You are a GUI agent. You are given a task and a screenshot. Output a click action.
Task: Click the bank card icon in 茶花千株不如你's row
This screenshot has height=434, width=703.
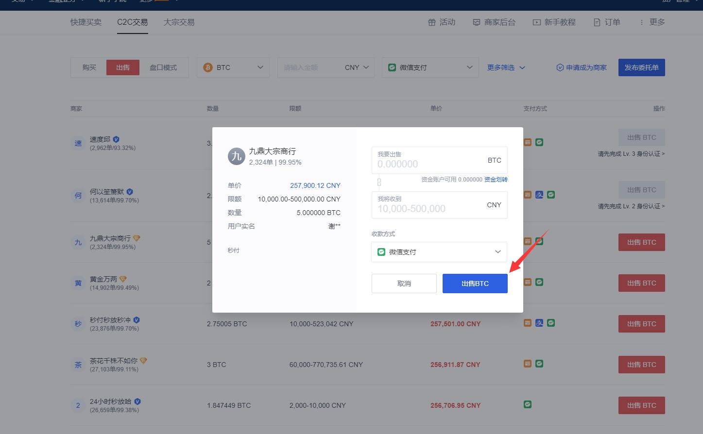(528, 364)
